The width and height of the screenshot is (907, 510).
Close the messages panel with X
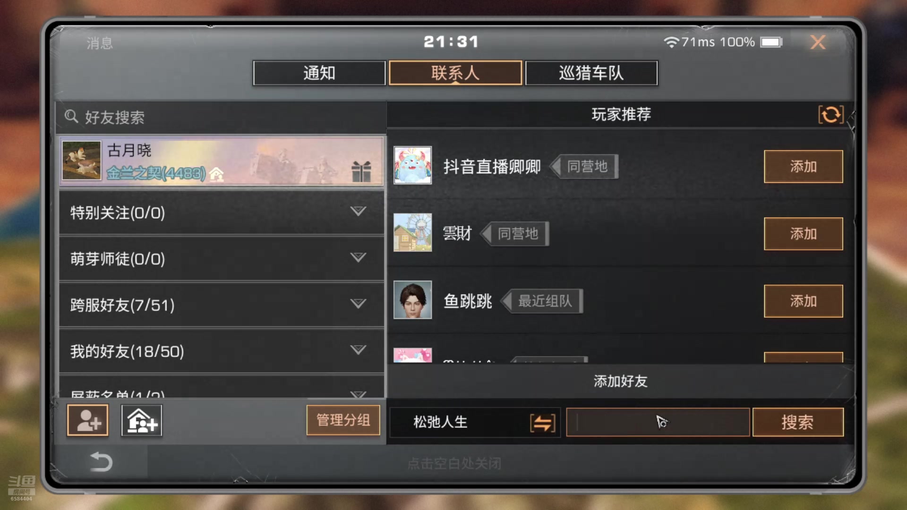click(x=818, y=42)
